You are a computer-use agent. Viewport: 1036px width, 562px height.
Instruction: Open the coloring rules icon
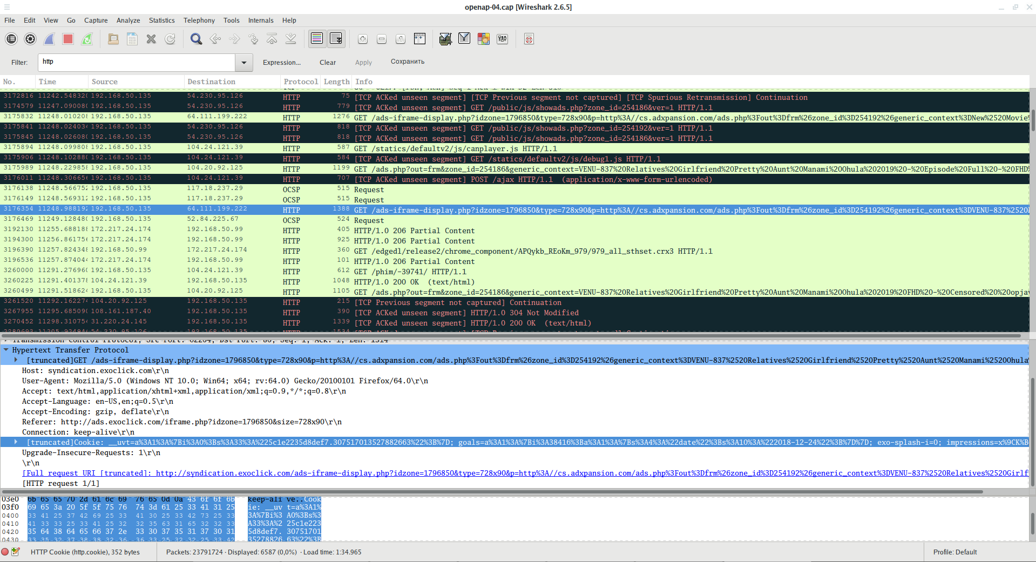[483, 39]
